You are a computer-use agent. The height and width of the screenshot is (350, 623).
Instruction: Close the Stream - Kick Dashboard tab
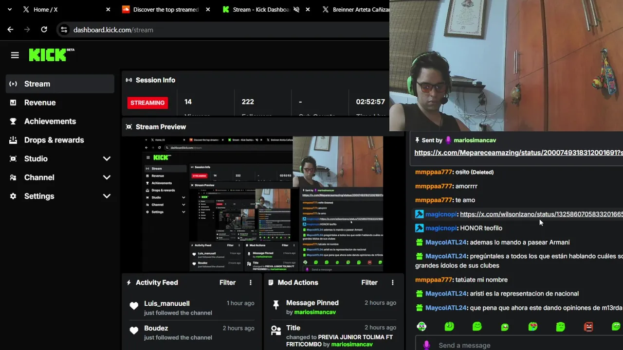(x=308, y=9)
